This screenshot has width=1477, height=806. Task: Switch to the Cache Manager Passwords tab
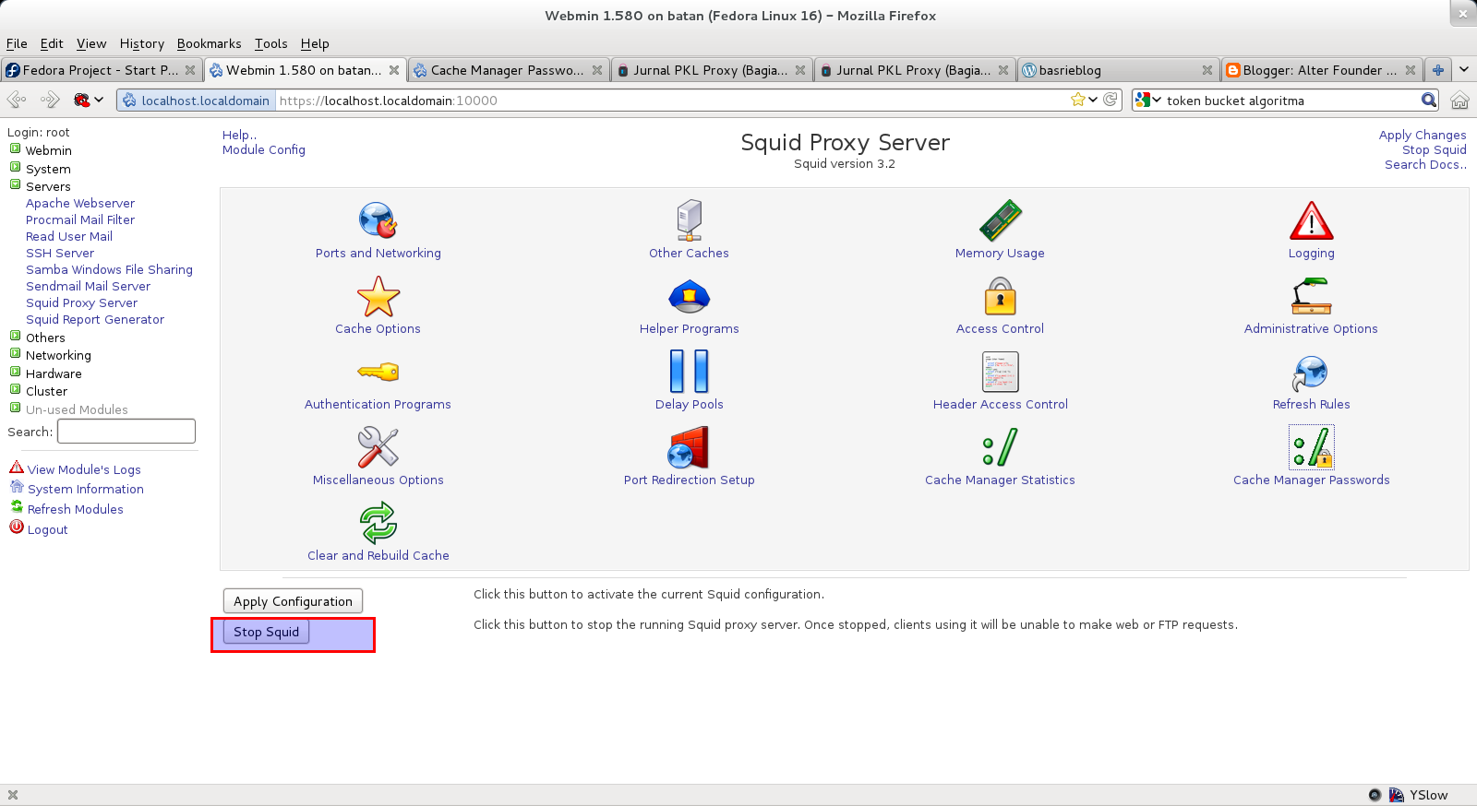click(x=508, y=70)
